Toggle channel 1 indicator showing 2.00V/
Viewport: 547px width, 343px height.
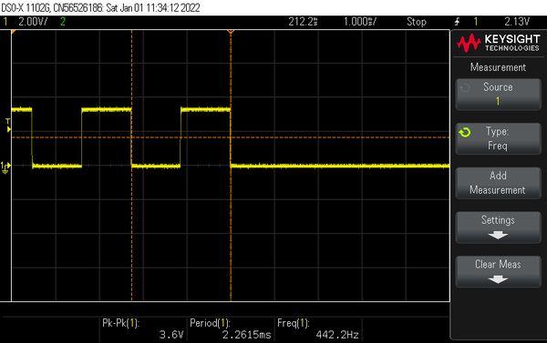click(26, 22)
